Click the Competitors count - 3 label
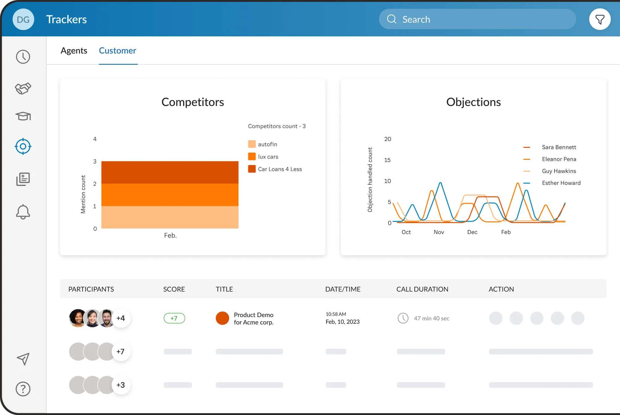The width and height of the screenshot is (620, 415). click(x=277, y=126)
